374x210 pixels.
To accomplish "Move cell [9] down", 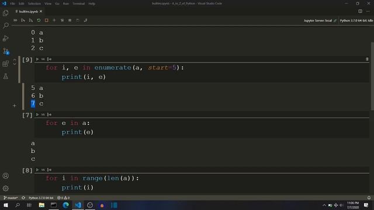I will coord(15,64).
